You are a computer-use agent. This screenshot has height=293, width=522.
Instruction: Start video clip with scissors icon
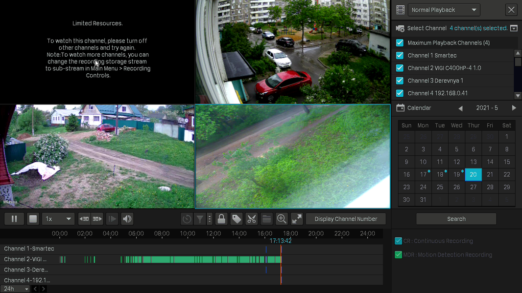(x=252, y=219)
